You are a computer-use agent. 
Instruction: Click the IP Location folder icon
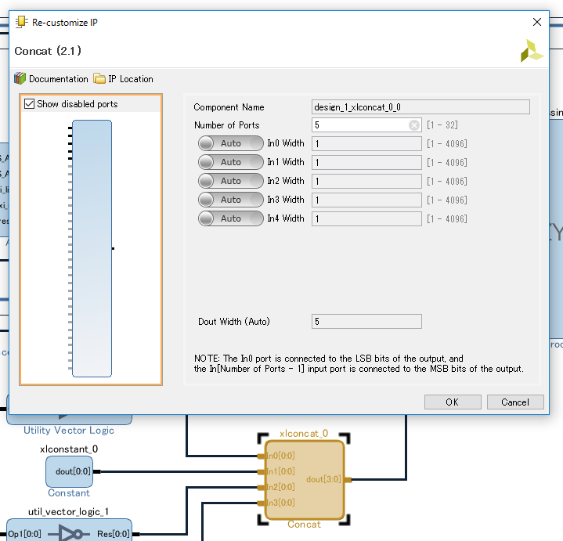coord(99,79)
